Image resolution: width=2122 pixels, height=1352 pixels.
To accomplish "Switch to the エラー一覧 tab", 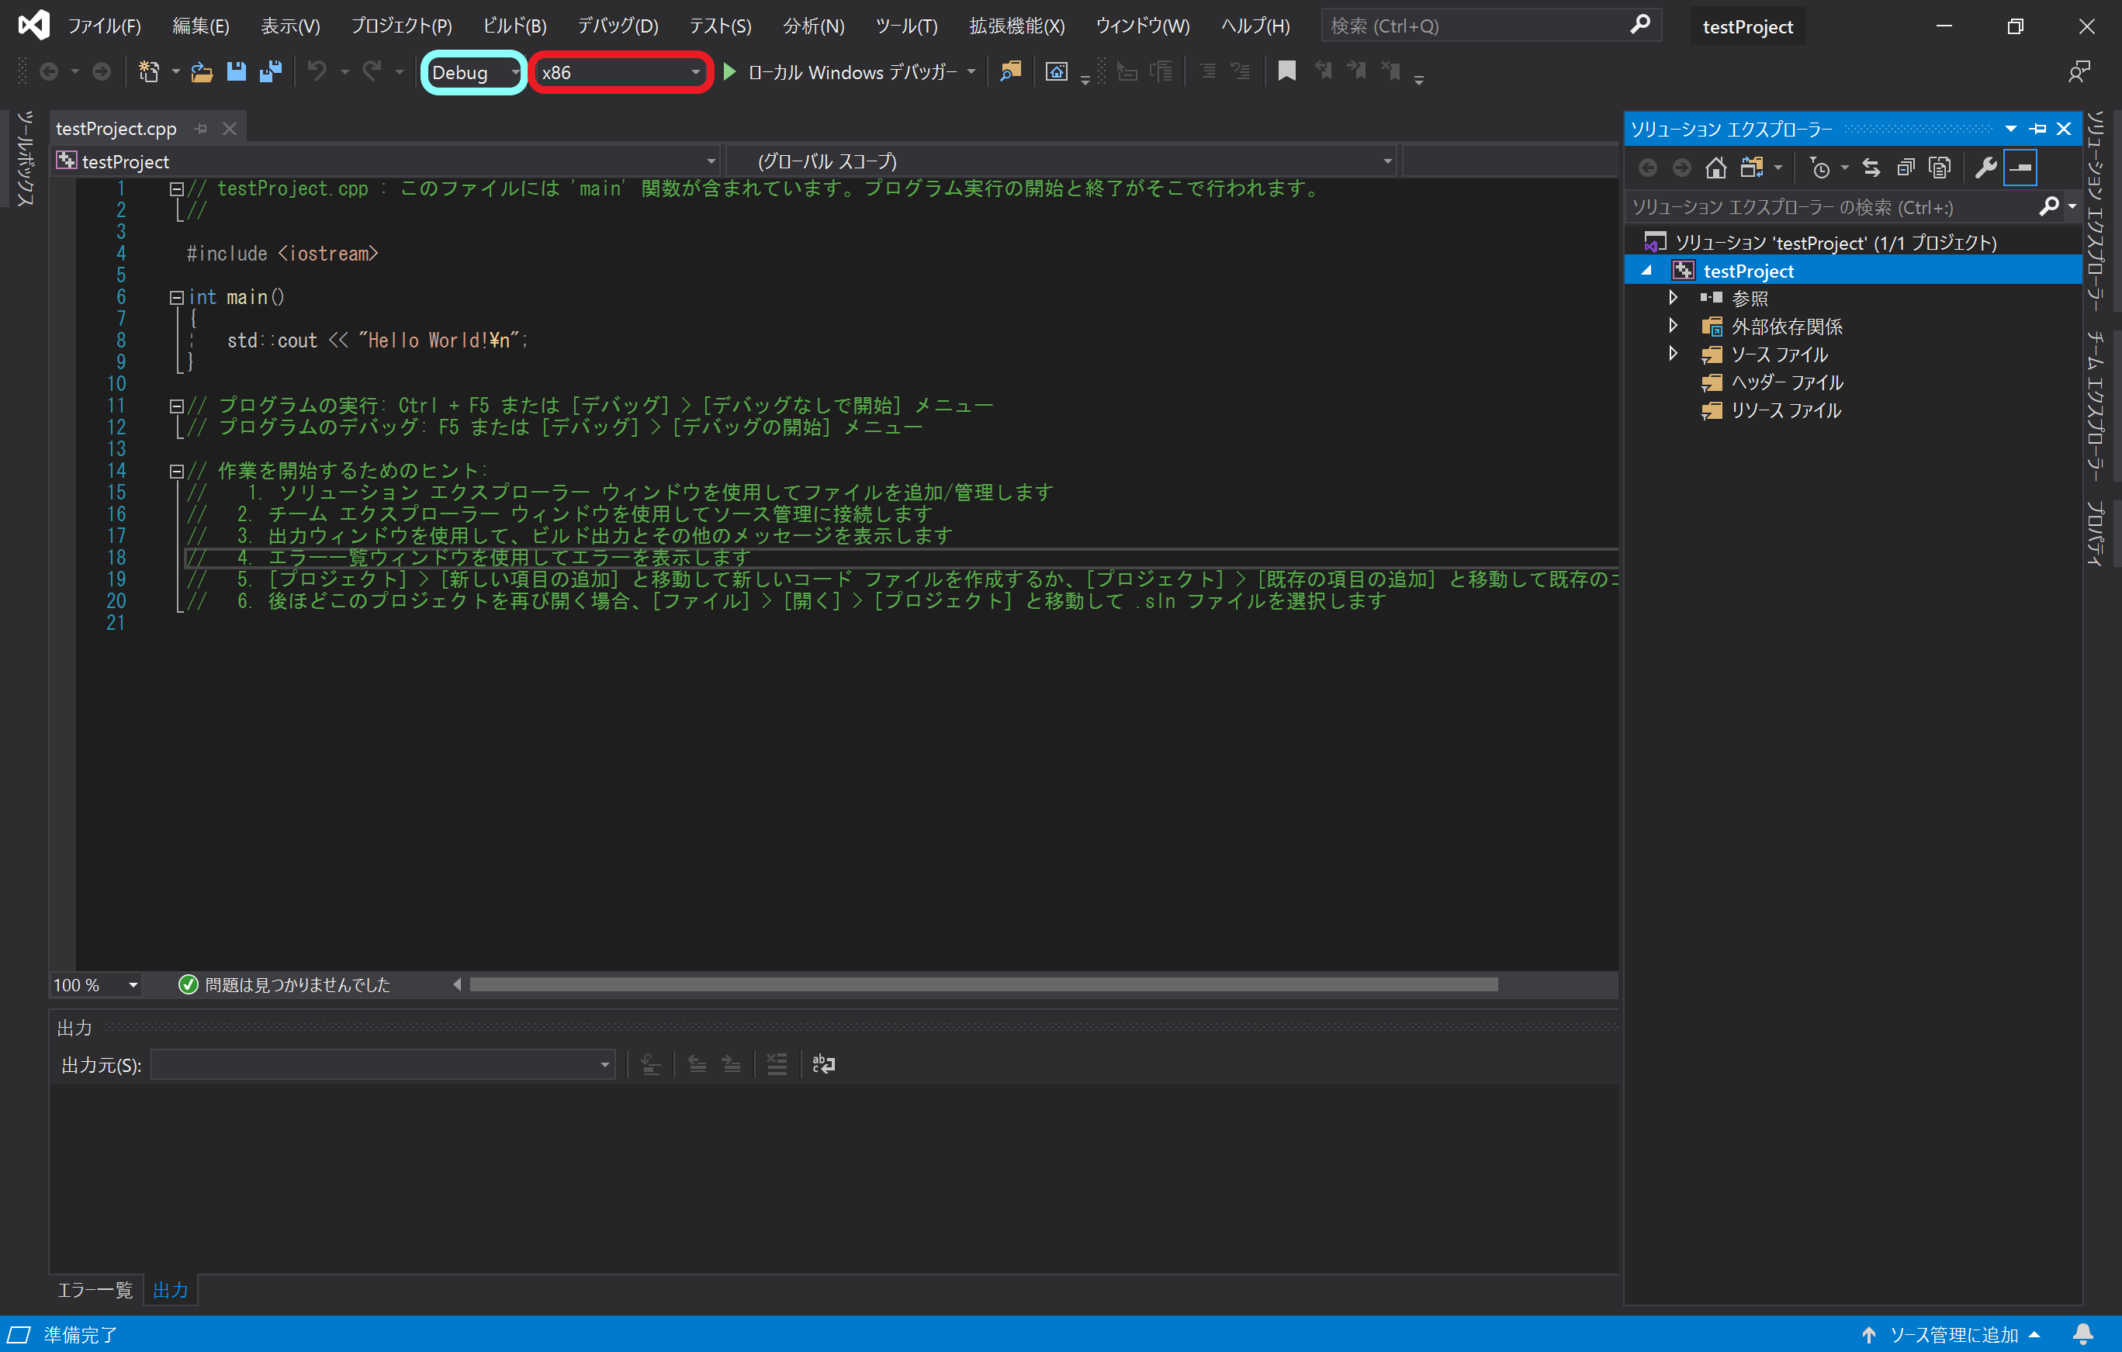I will (95, 1291).
